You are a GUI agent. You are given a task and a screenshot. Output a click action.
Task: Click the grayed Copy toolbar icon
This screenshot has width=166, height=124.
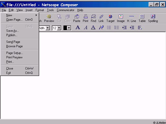pos(67,18)
